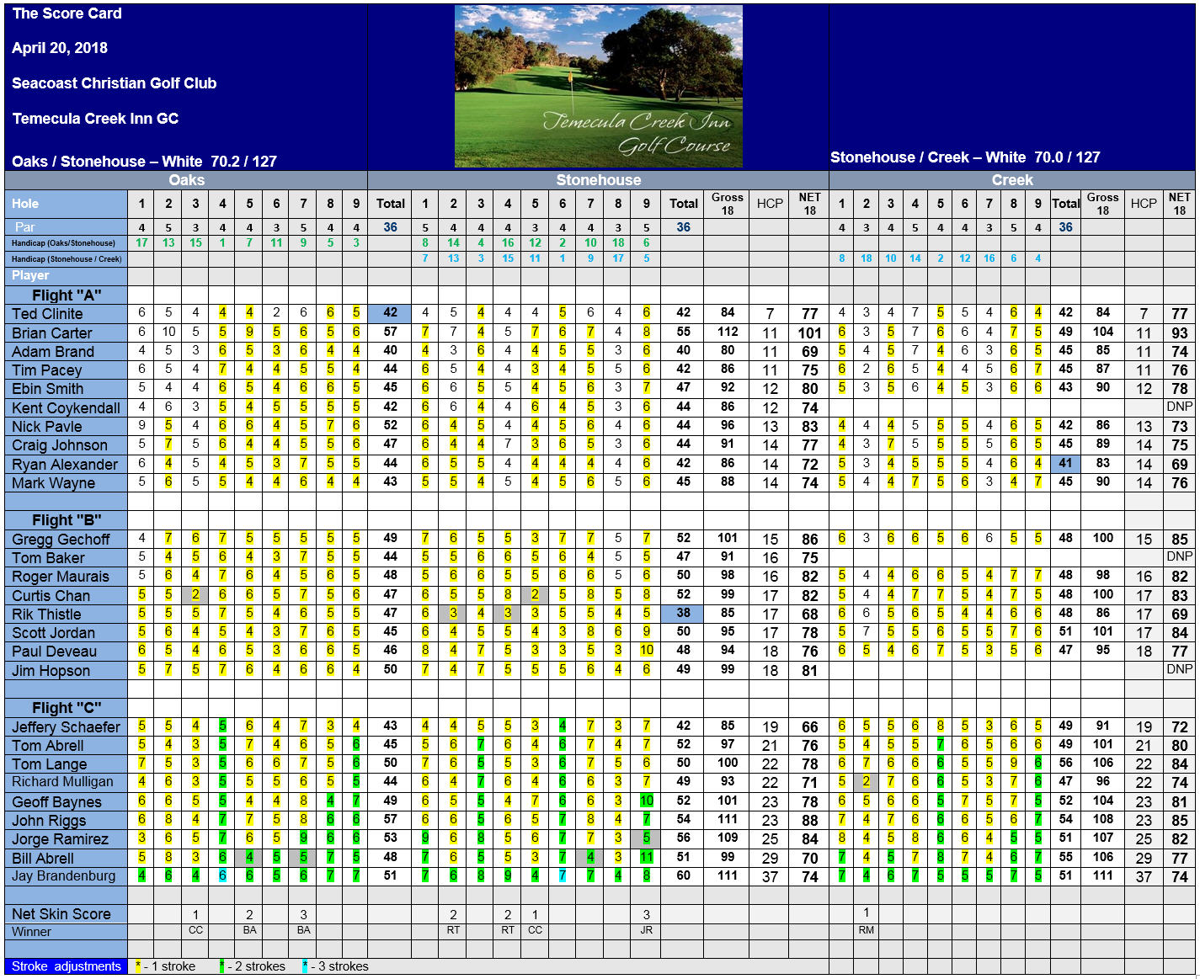
Task: Click player name Nick Pavle
Action: tap(47, 427)
